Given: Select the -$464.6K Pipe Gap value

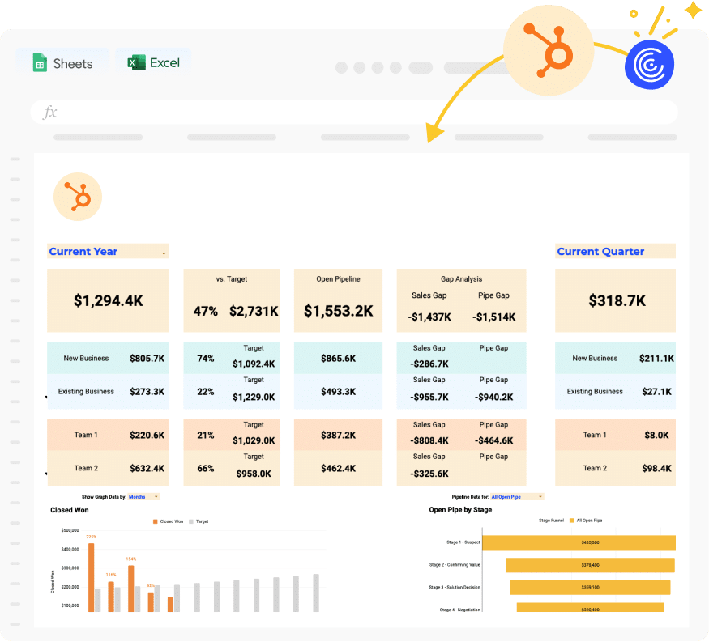Looking at the screenshot, I should coord(493,440).
